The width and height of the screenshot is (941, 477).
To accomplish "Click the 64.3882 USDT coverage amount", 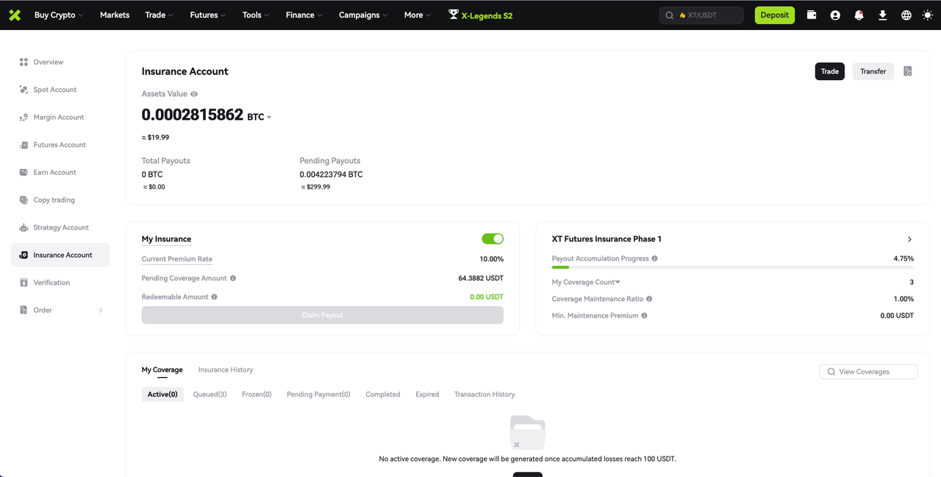I will 481,278.
